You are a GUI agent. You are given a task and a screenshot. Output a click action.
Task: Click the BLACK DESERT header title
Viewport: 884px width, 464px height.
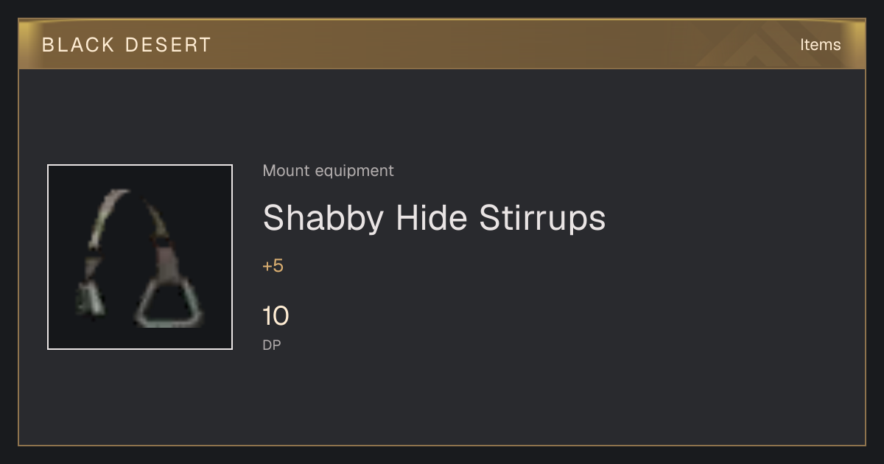(x=127, y=45)
